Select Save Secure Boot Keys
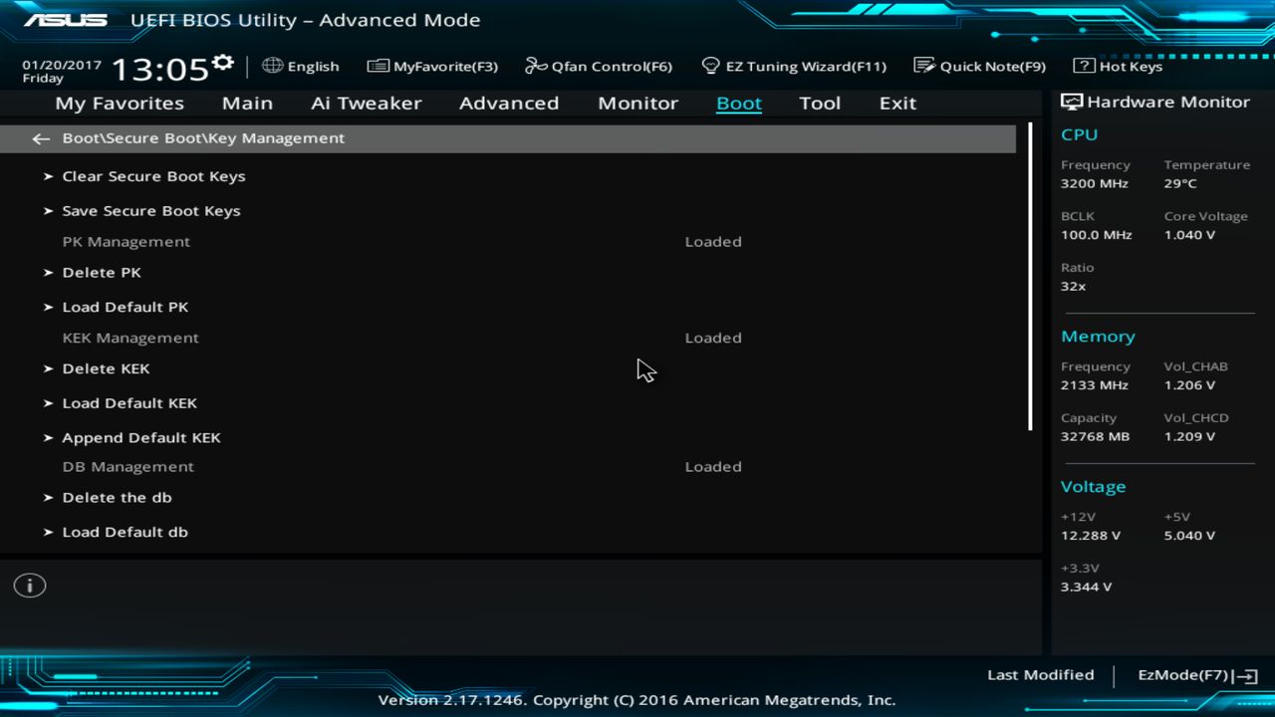This screenshot has width=1275, height=717. coord(150,210)
